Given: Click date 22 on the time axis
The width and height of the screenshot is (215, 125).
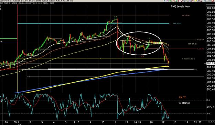Looking at the screenshot, I should click(200, 122).
